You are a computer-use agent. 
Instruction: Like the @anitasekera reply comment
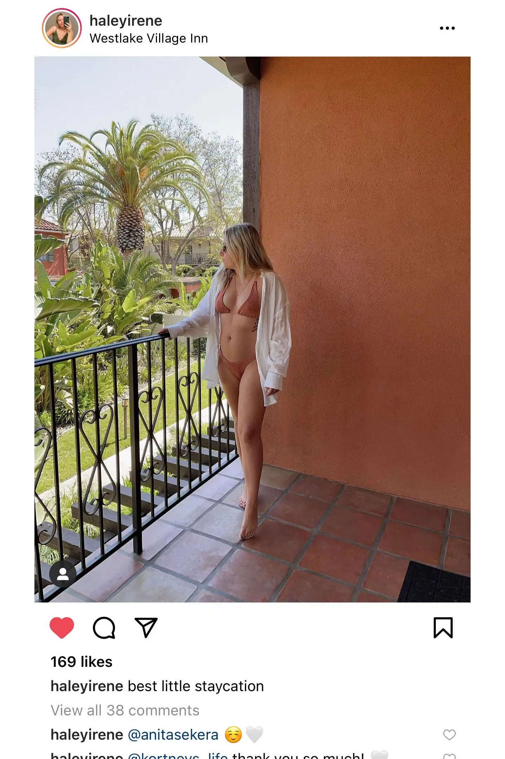[449, 735]
